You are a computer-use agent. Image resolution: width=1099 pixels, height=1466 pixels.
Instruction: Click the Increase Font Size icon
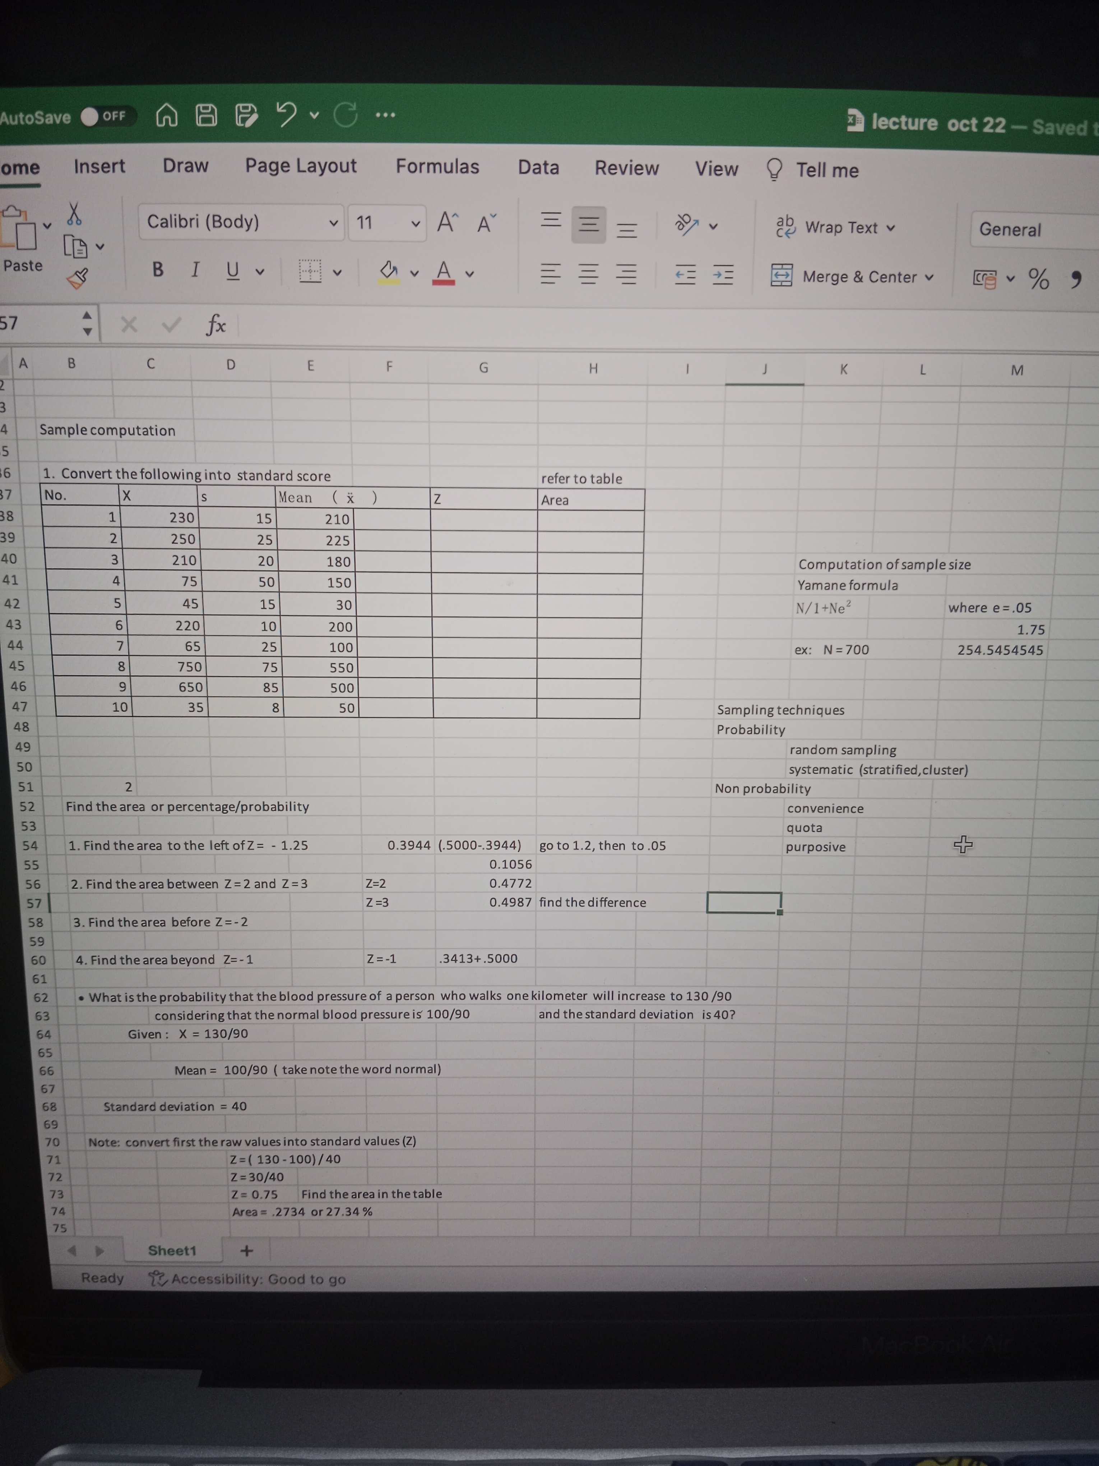[447, 223]
